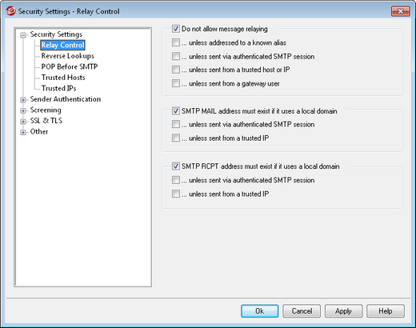The height and width of the screenshot is (328, 416).
Task: Click the Ok button
Action: (260, 311)
